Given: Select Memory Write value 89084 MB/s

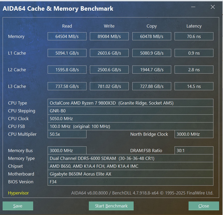Looking at the screenshot, I should 109,36.
